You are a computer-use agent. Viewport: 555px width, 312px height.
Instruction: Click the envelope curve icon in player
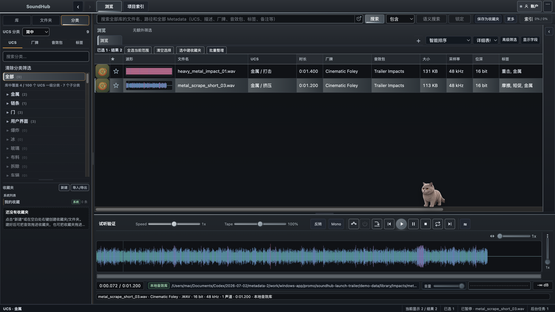point(353,224)
